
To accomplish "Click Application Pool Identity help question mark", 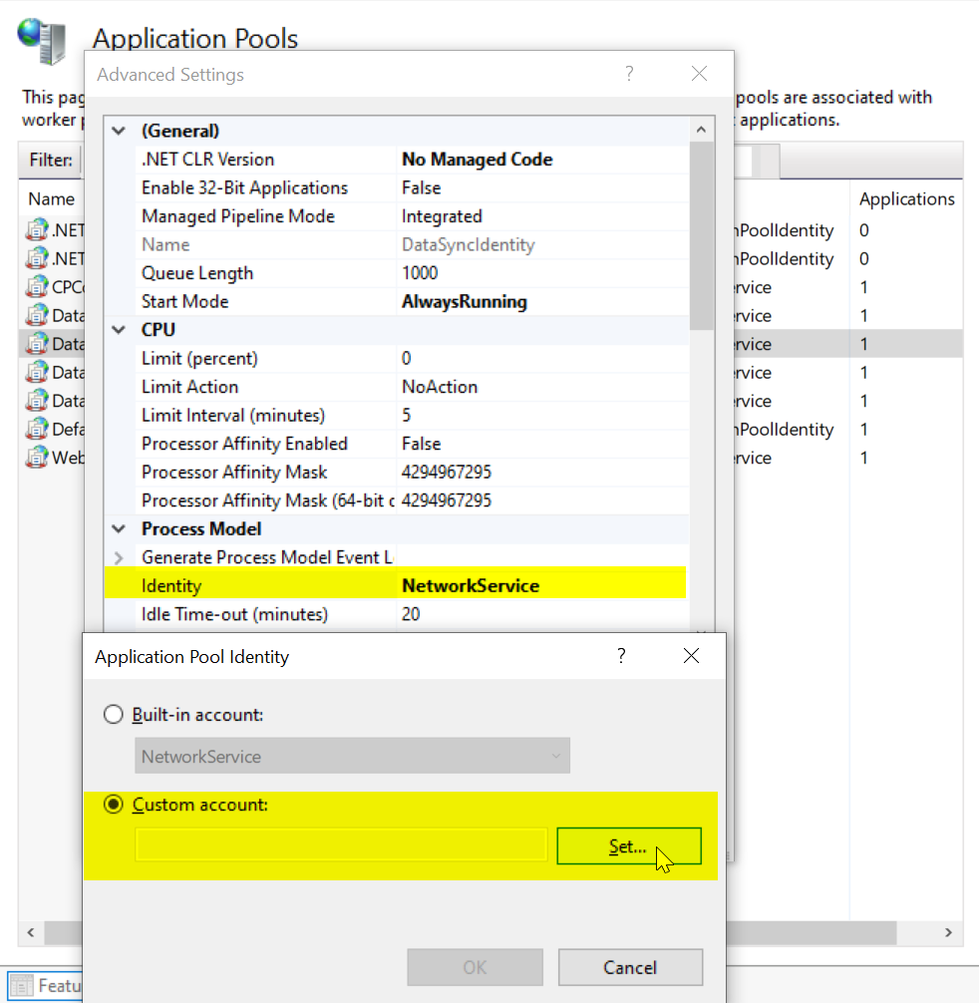I will click(621, 656).
